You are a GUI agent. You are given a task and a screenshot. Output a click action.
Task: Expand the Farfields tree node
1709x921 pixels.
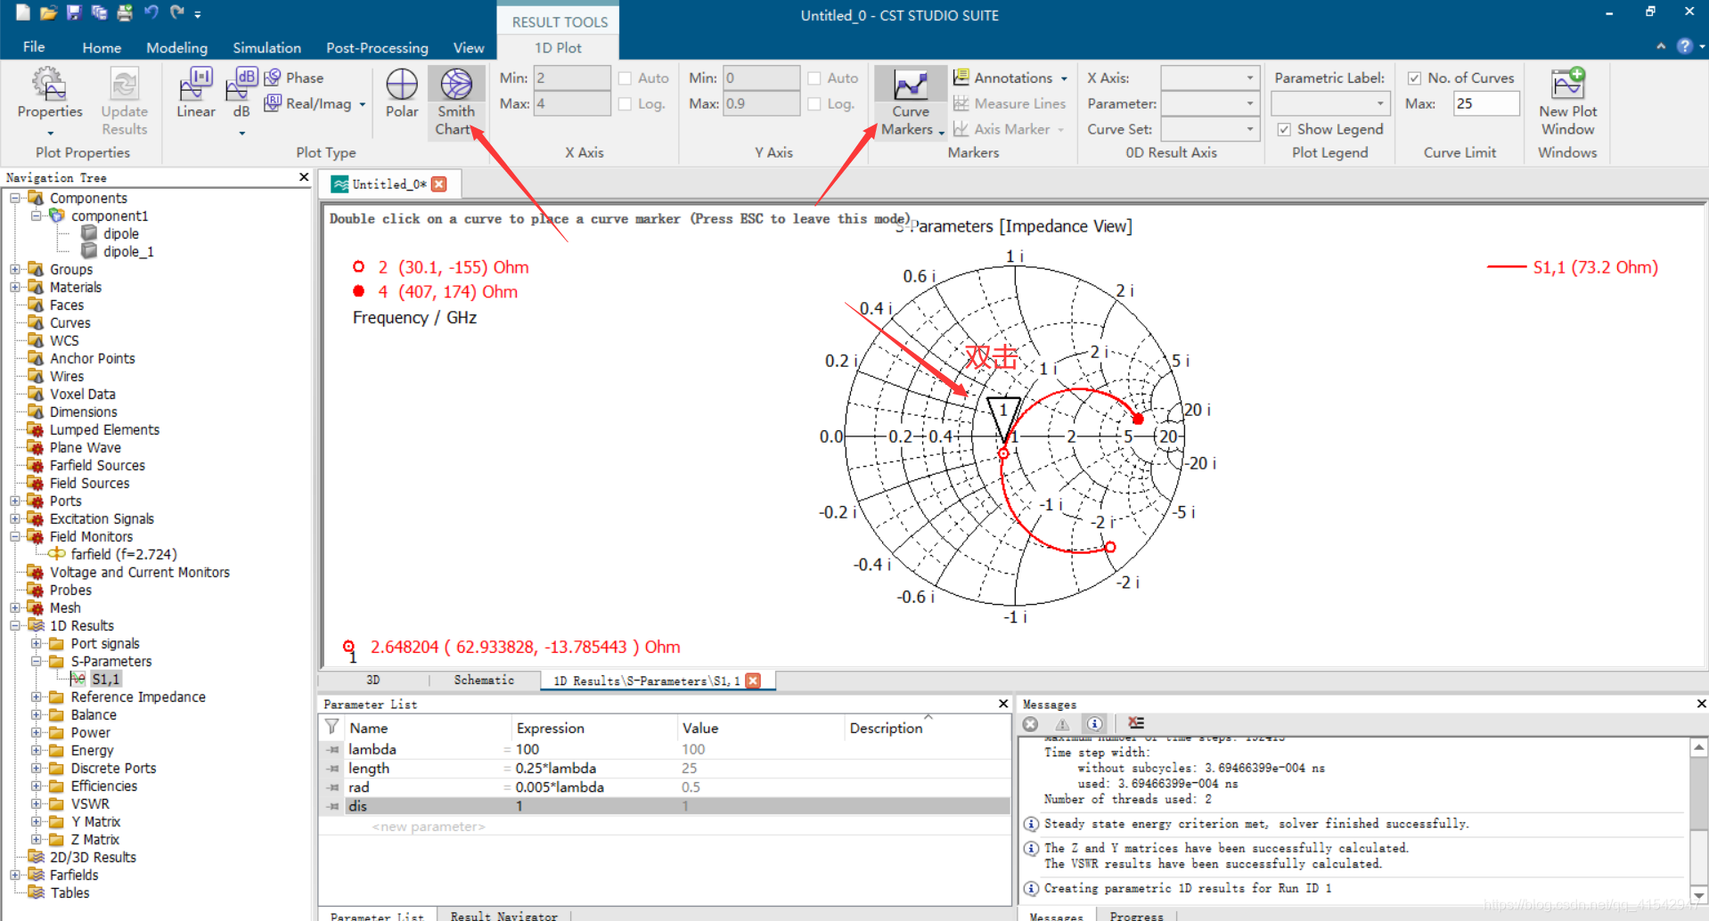tap(15, 875)
